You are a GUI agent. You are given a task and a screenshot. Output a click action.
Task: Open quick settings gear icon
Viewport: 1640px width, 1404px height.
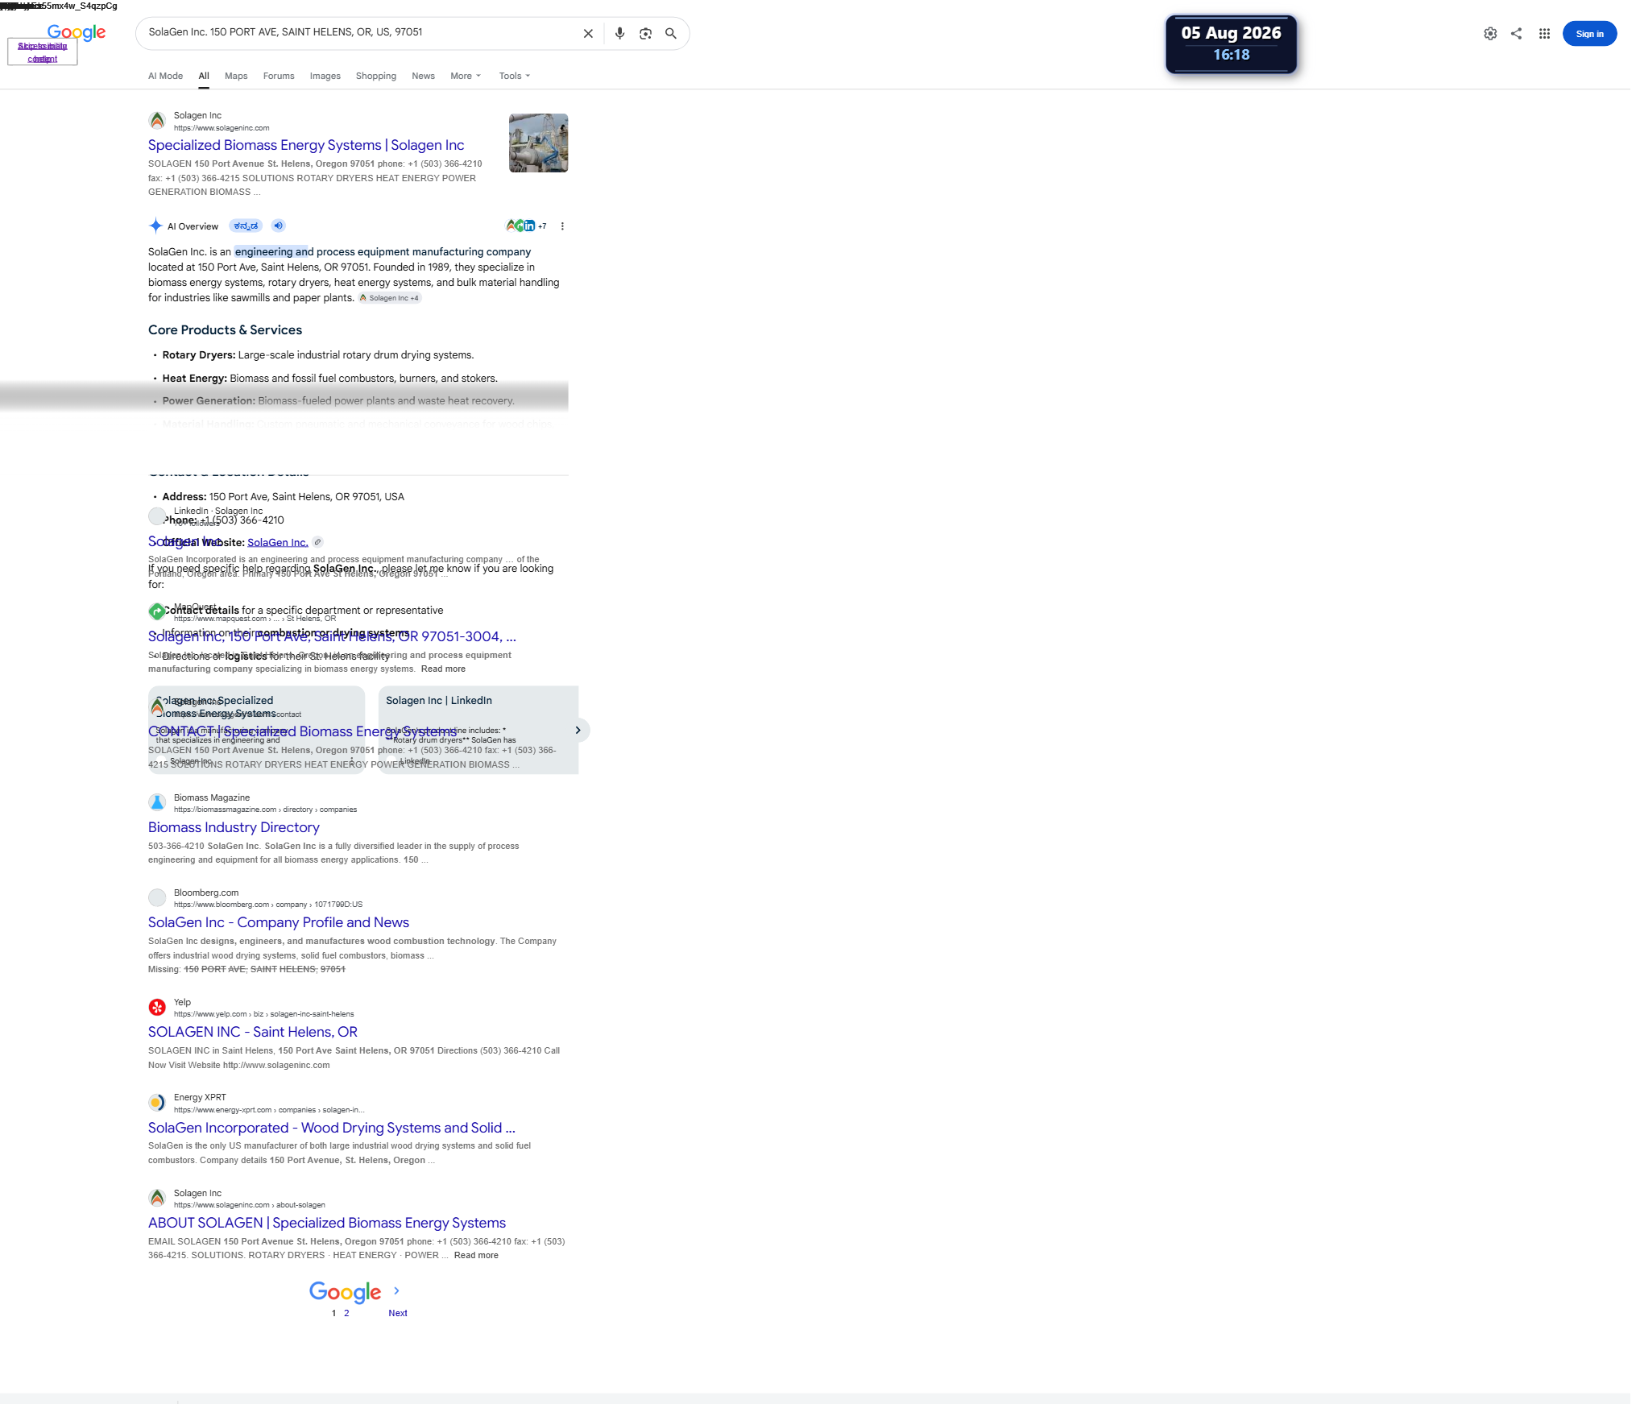pyautogui.click(x=1490, y=34)
